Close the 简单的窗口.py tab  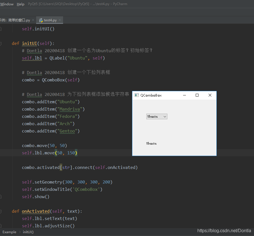coord(33,20)
